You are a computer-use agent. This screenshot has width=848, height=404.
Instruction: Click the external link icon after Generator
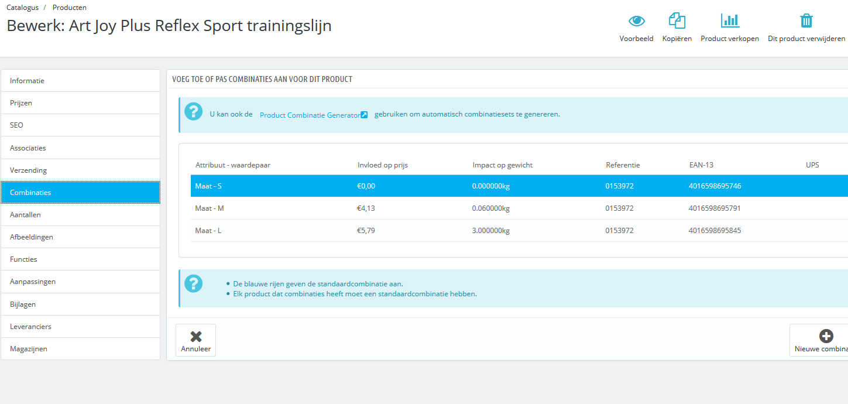(x=364, y=115)
